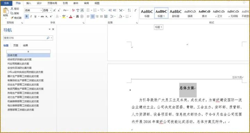
Task: Open the Font dialog launcher (字体)
Action: coord(83,23)
